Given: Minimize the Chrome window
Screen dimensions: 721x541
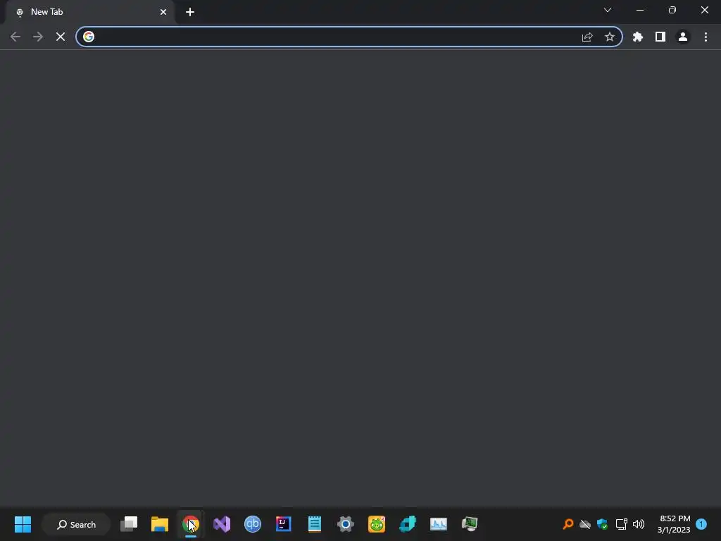Looking at the screenshot, I should (640, 10).
